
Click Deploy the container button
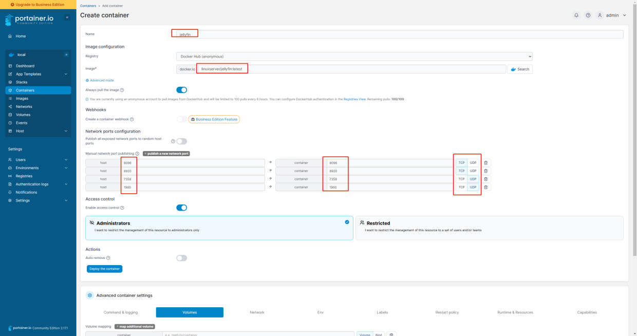coord(105,269)
